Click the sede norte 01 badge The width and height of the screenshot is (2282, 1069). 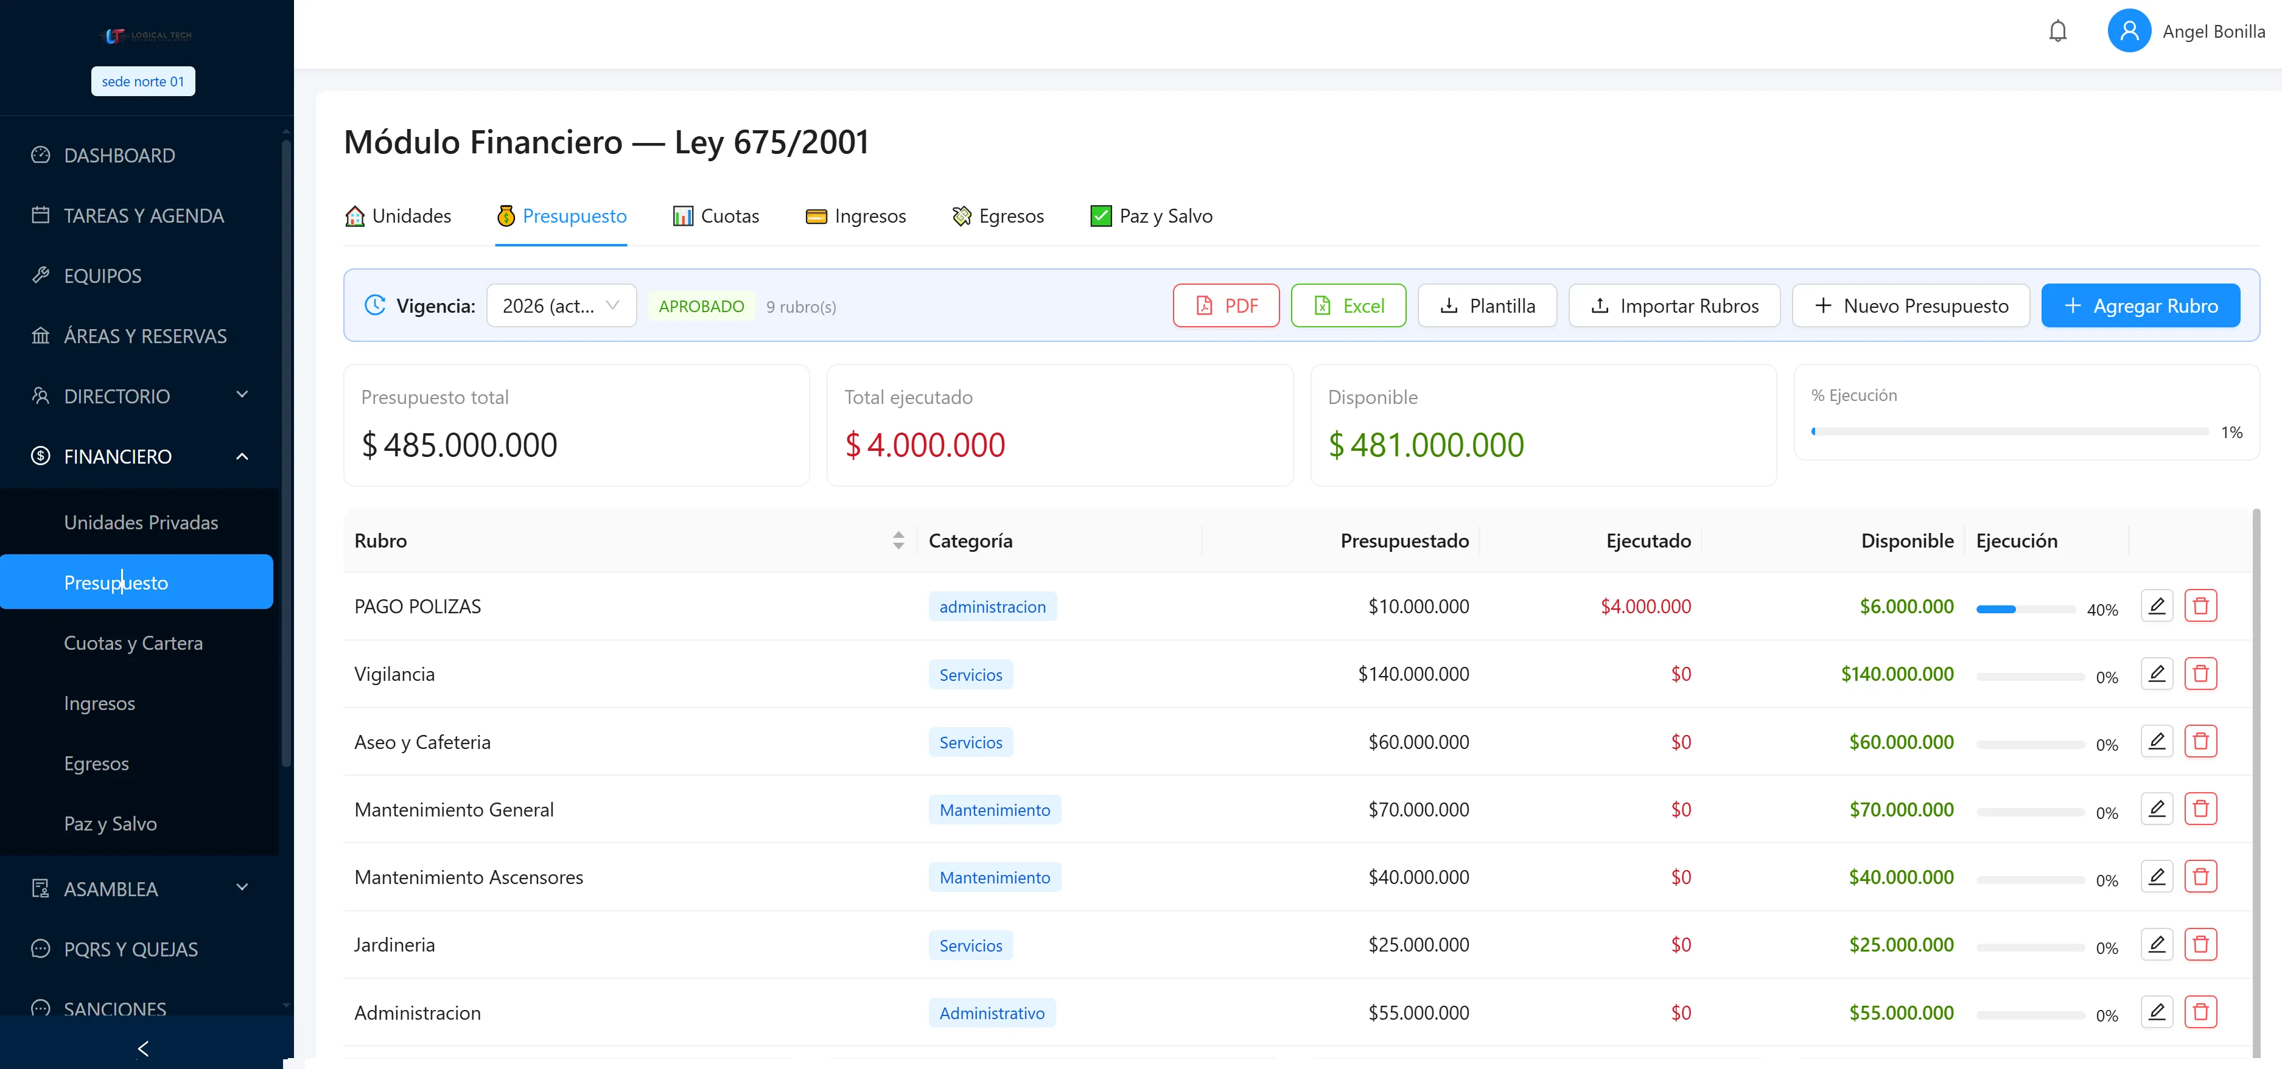(142, 82)
